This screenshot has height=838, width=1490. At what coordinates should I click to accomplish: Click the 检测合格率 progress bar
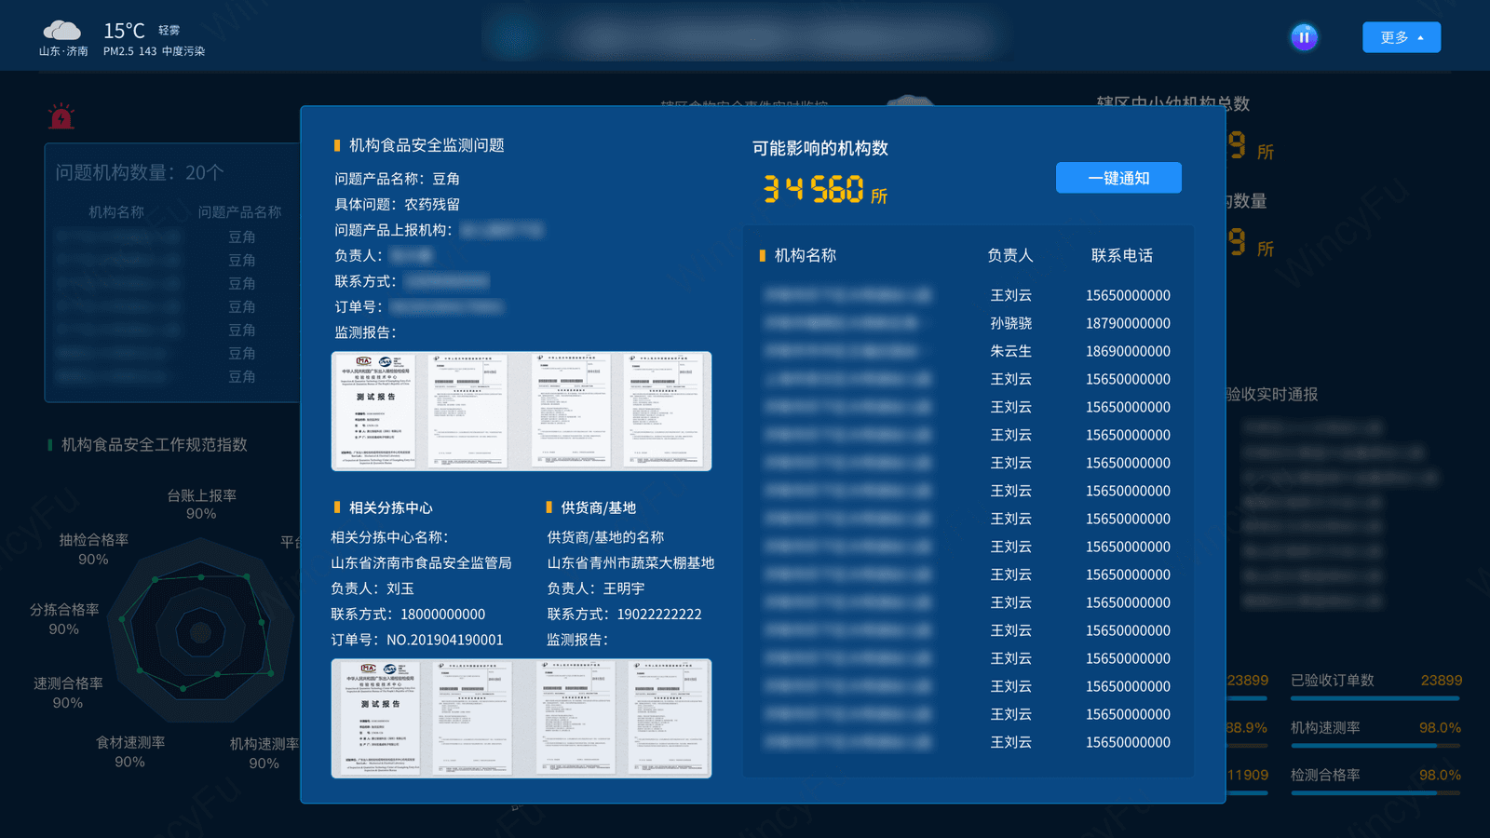[x=1375, y=793]
